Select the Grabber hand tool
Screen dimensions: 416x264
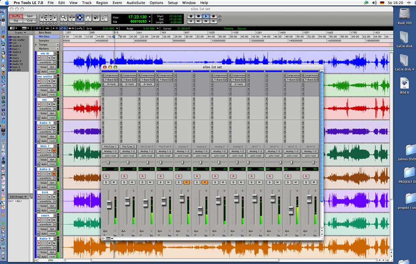(x=88, y=18)
